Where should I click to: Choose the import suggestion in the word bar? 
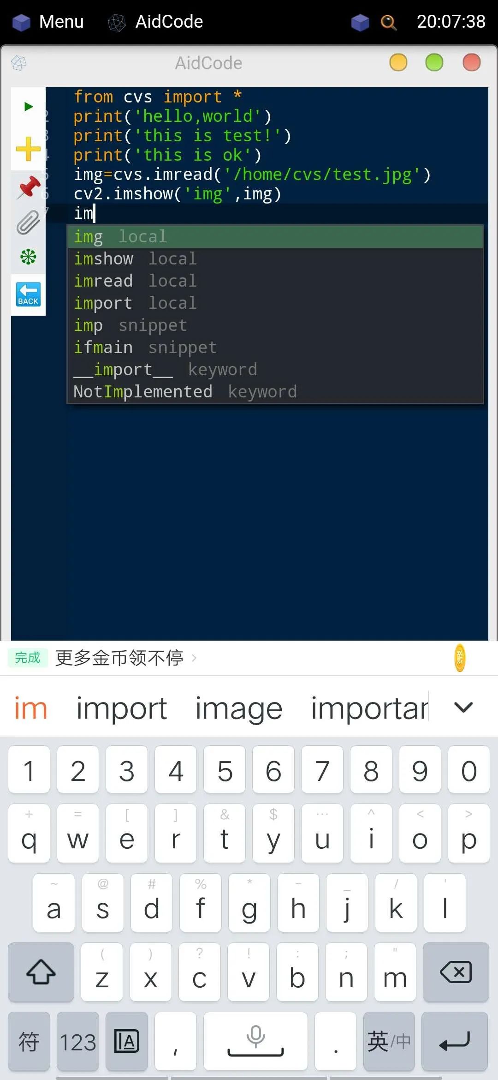121,707
